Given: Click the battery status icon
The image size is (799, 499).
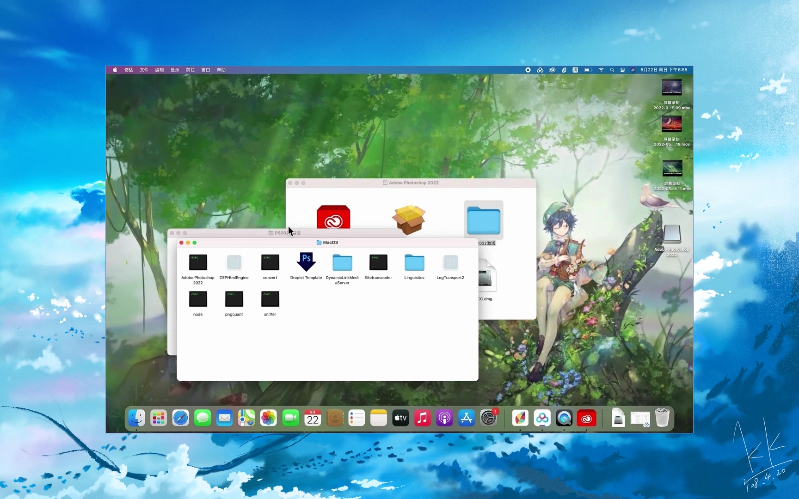Looking at the screenshot, I should 588,70.
